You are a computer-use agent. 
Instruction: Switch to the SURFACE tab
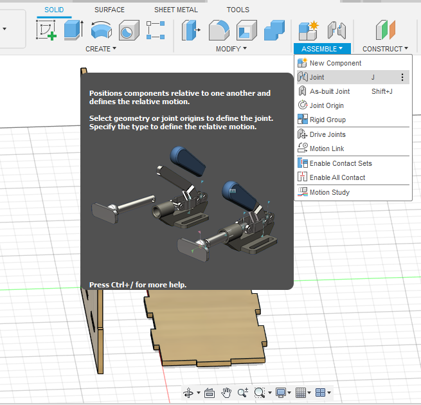[109, 10]
